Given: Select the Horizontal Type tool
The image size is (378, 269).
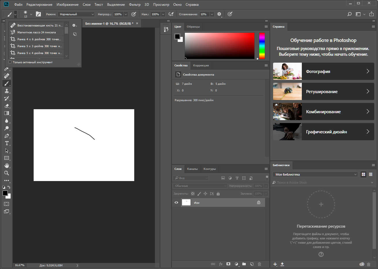Looking at the screenshot, I should 7,143.
